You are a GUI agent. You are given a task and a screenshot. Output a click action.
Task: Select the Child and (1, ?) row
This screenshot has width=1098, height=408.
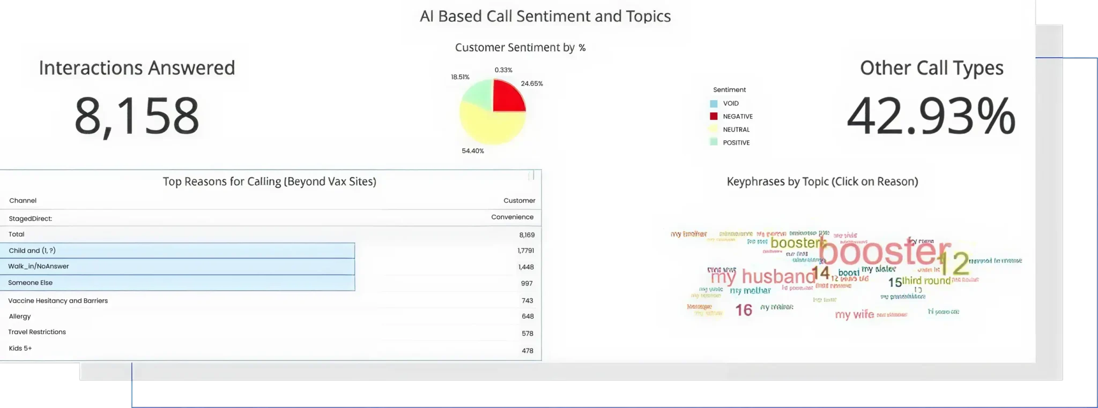[x=177, y=251]
